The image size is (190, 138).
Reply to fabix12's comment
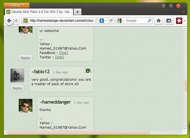tap(17, 88)
